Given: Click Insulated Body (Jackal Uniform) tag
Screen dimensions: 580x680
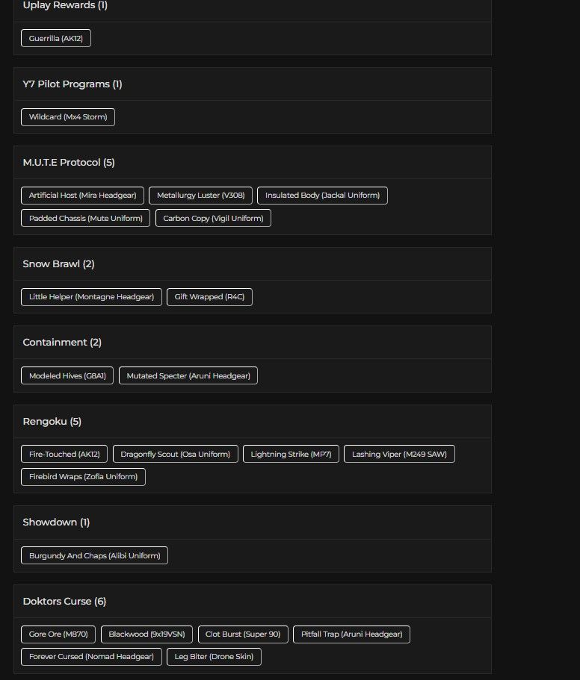Looking at the screenshot, I should click(322, 196).
